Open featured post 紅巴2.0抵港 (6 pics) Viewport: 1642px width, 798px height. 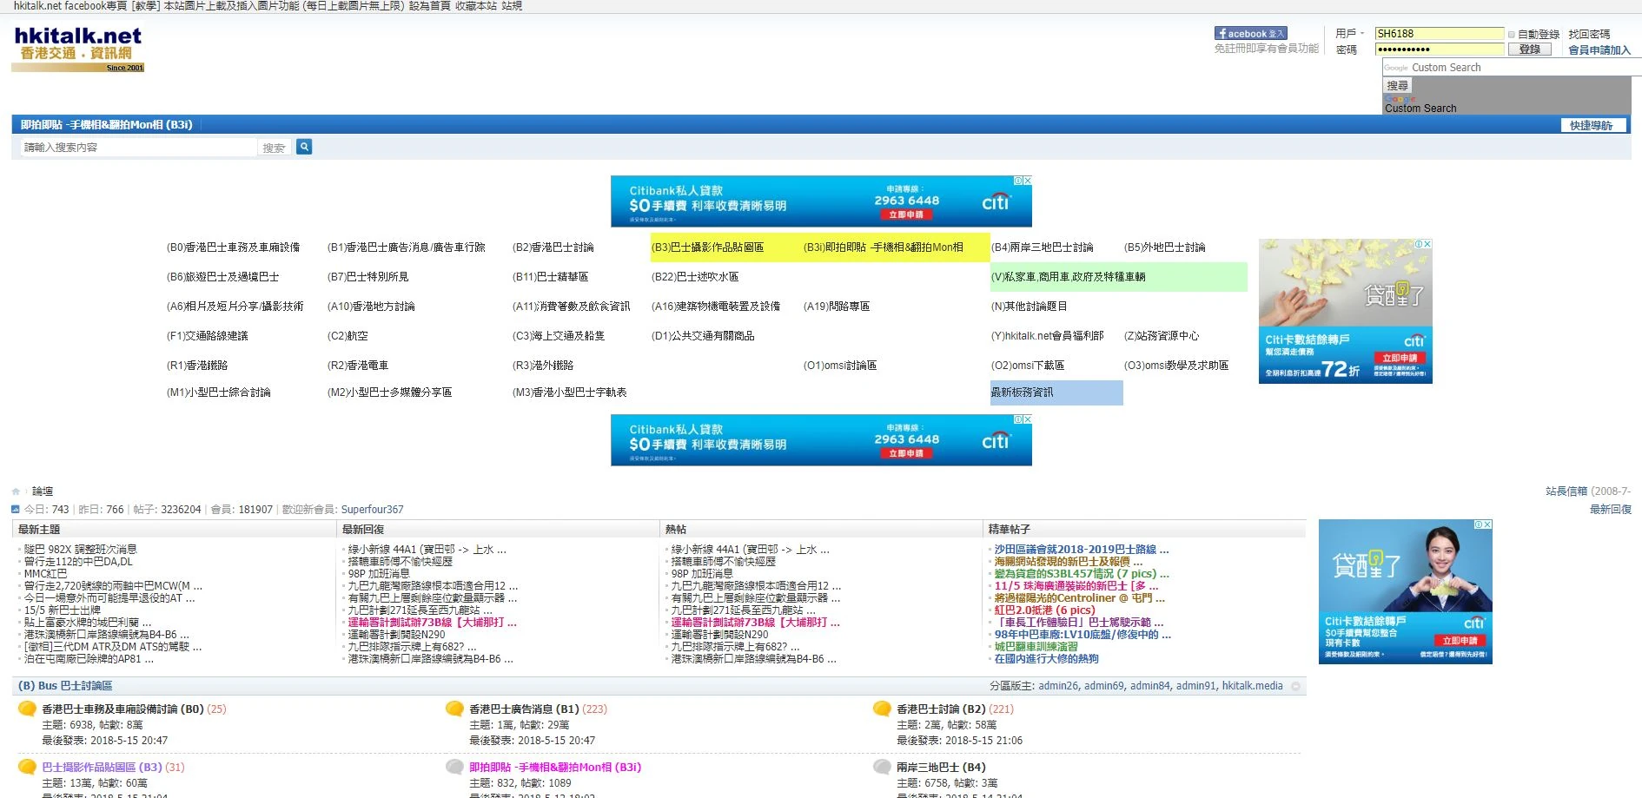1044,610
